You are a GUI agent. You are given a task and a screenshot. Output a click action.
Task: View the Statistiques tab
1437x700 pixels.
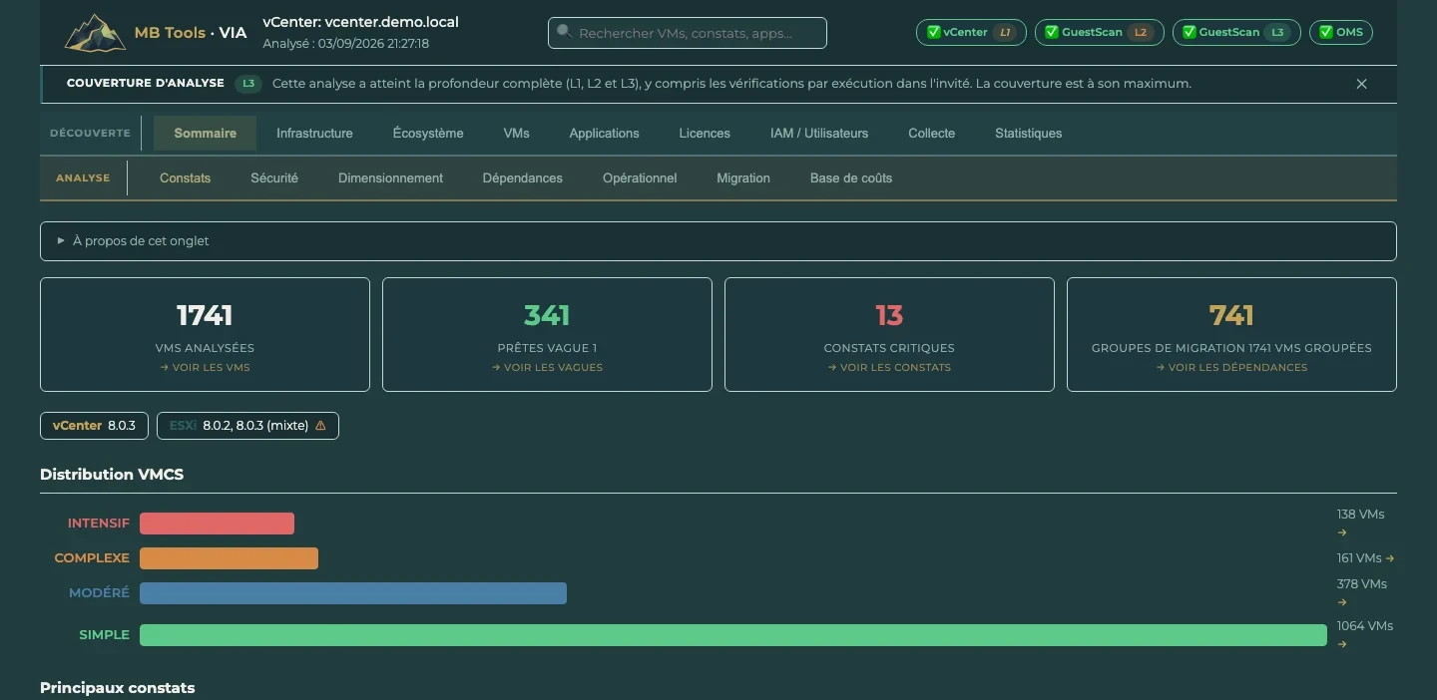point(1028,133)
